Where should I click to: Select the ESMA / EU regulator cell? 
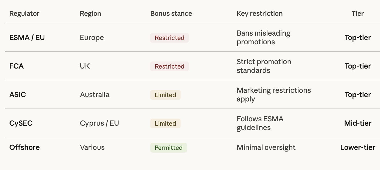point(27,38)
